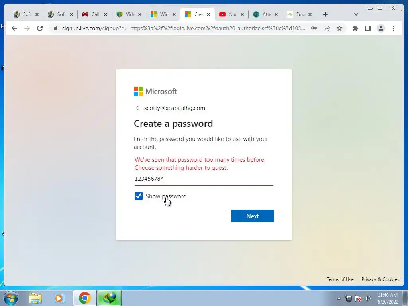Close the Crea tab

pos(208,14)
